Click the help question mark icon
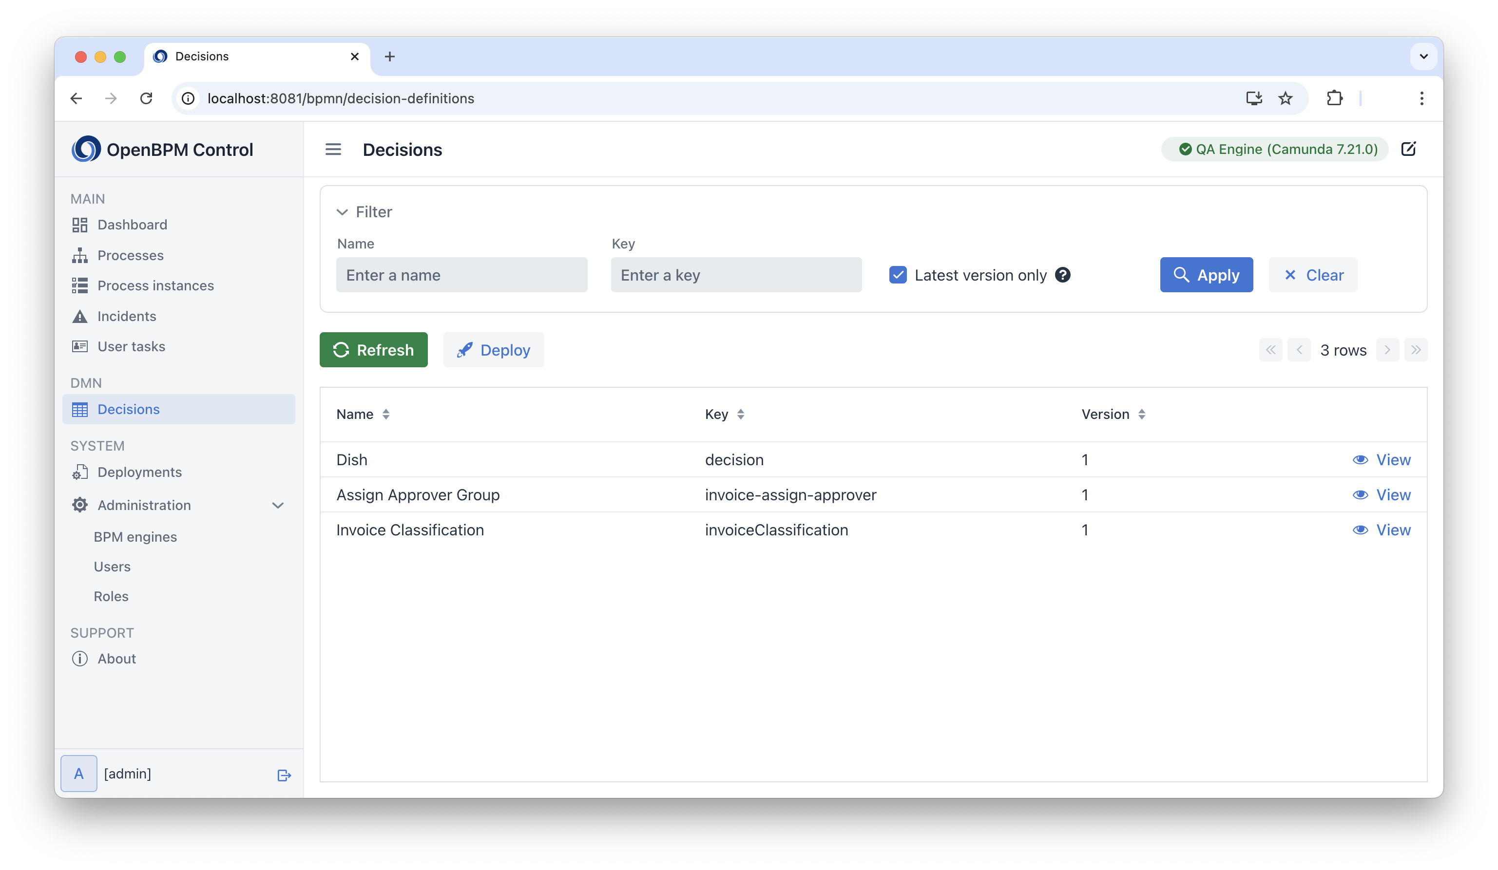1498x870 pixels. [1063, 275]
